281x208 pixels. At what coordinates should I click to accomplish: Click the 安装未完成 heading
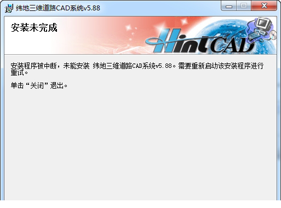[x=34, y=28]
